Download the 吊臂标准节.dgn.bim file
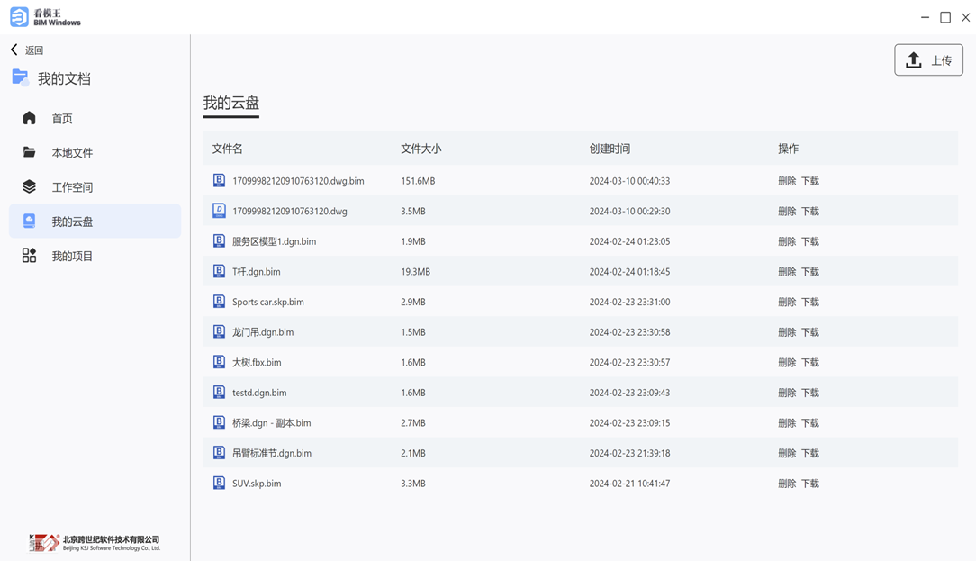The image size is (976, 561). point(810,453)
